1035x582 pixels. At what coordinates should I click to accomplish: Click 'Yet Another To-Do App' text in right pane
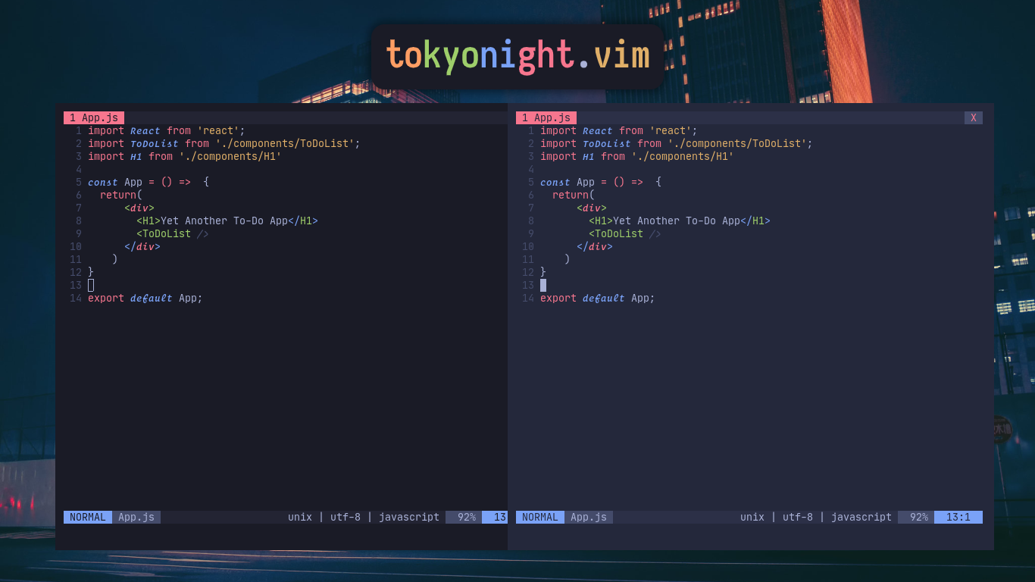(x=677, y=221)
